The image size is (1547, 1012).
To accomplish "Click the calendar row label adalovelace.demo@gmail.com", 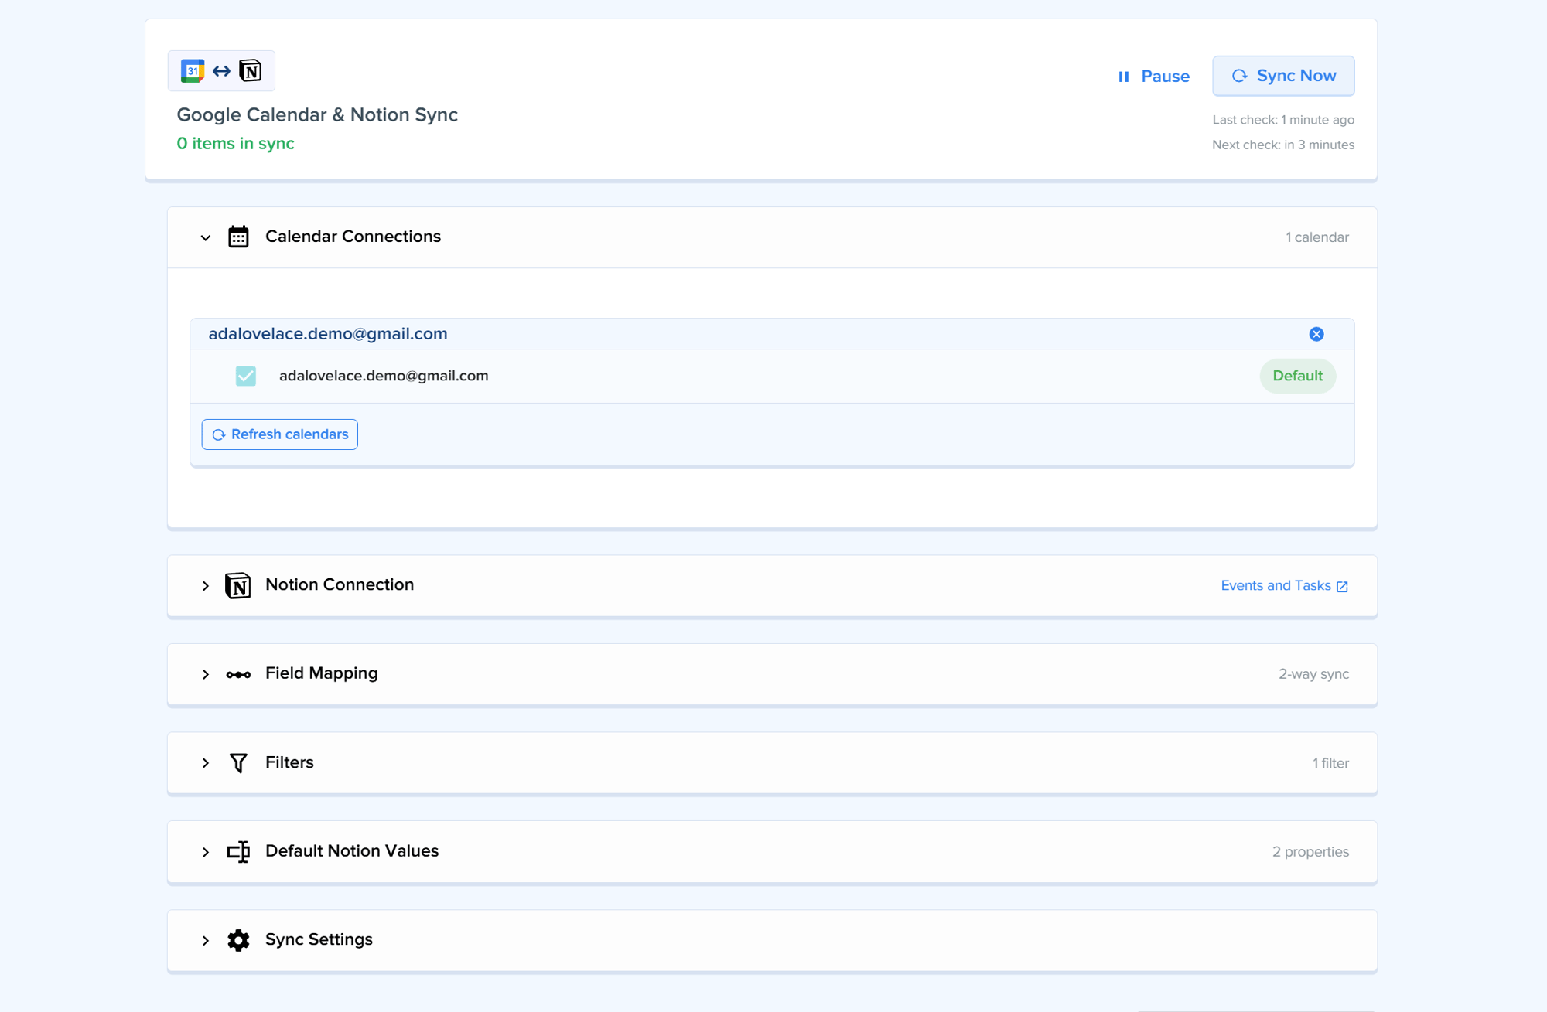I will coord(384,376).
